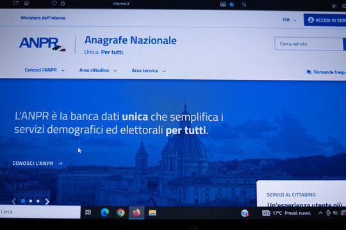Open the Domande frequenti link
The height and width of the screenshot is (230, 346).
(330, 72)
